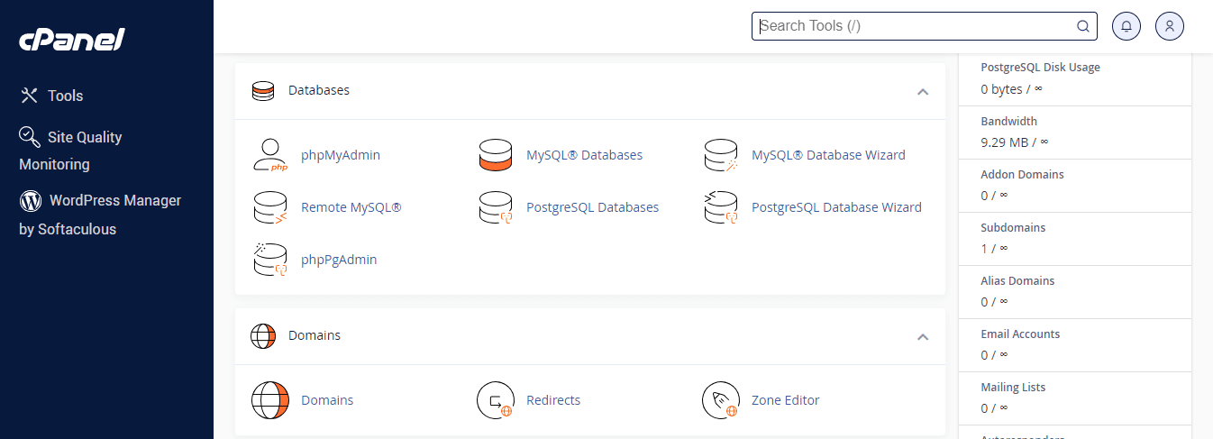The width and height of the screenshot is (1213, 439).
Task: Open notifications bell icon
Action: (x=1126, y=26)
